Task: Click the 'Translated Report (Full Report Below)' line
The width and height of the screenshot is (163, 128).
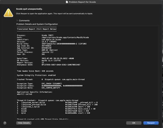Action: tap(37, 29)
